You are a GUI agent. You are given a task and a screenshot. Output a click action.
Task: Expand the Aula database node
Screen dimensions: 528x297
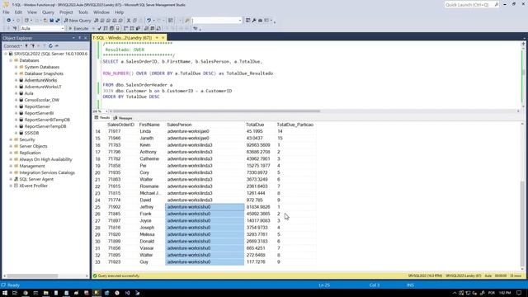(x=16, y=93)
